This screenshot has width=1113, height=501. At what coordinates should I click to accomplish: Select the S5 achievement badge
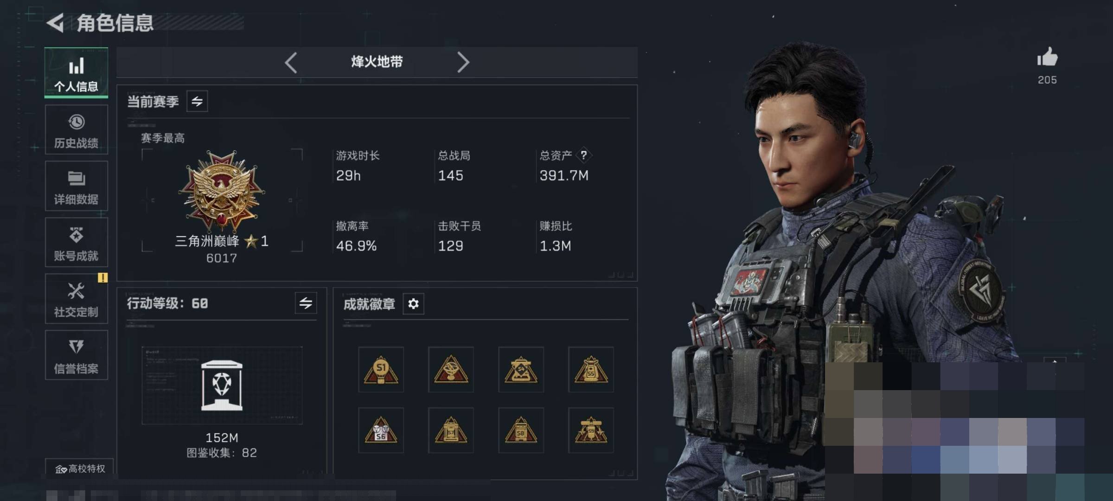591,370
